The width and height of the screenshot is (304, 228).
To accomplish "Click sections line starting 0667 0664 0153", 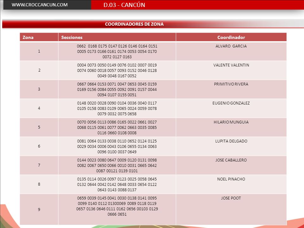I will 117,84.
